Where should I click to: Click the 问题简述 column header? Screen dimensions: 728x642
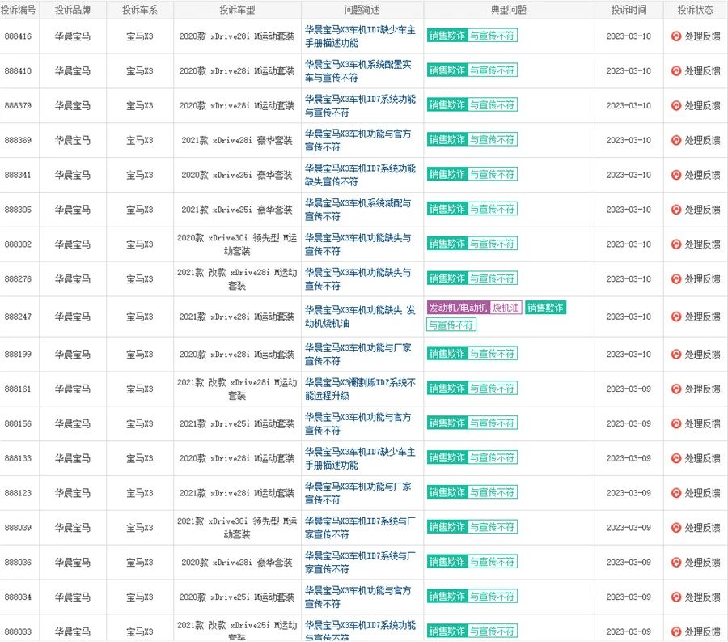pos(362,10)
